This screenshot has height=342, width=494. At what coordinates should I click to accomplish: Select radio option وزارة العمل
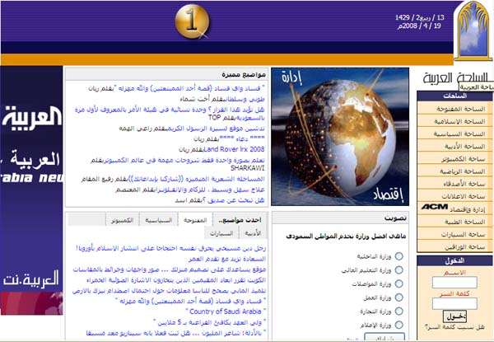tap(398, 297)
